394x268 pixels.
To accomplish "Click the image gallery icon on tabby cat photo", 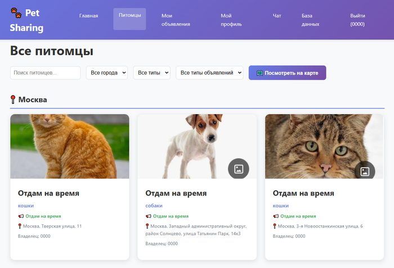I will (364, 171).
